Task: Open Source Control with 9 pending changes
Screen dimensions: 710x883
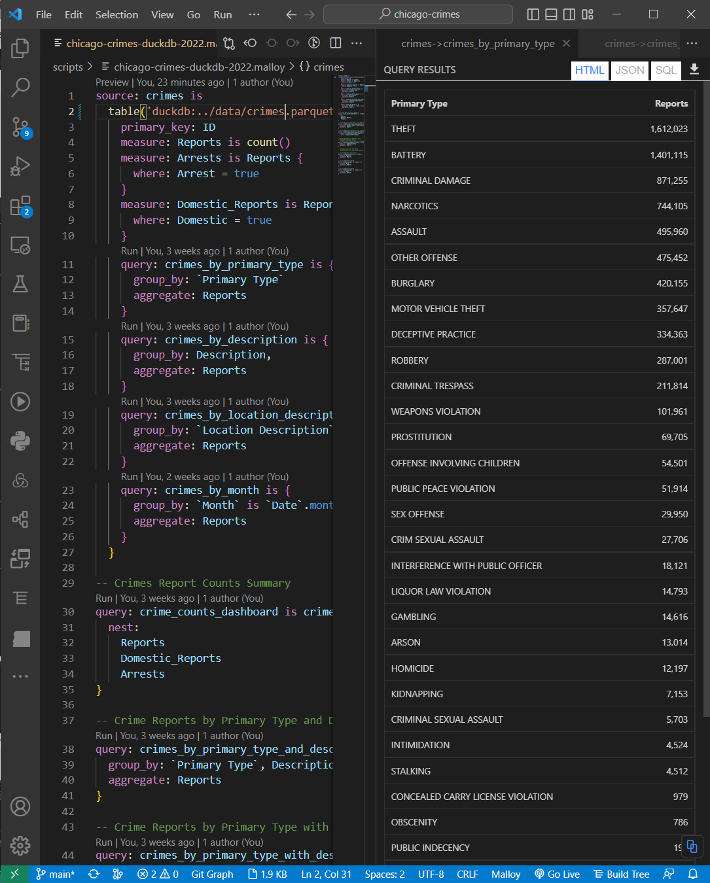Action: [20, 127]
